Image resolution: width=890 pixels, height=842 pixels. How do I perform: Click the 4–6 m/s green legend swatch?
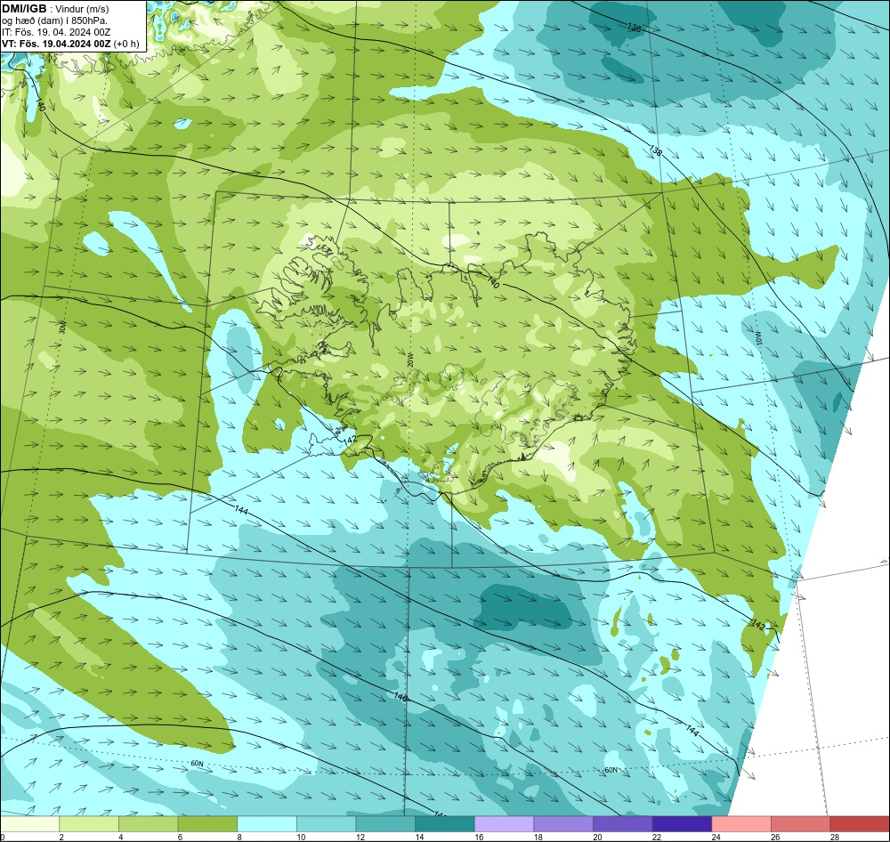click(148, 824)
